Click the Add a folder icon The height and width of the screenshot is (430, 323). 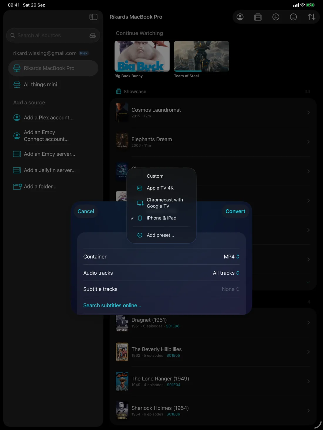coord(17,186)
